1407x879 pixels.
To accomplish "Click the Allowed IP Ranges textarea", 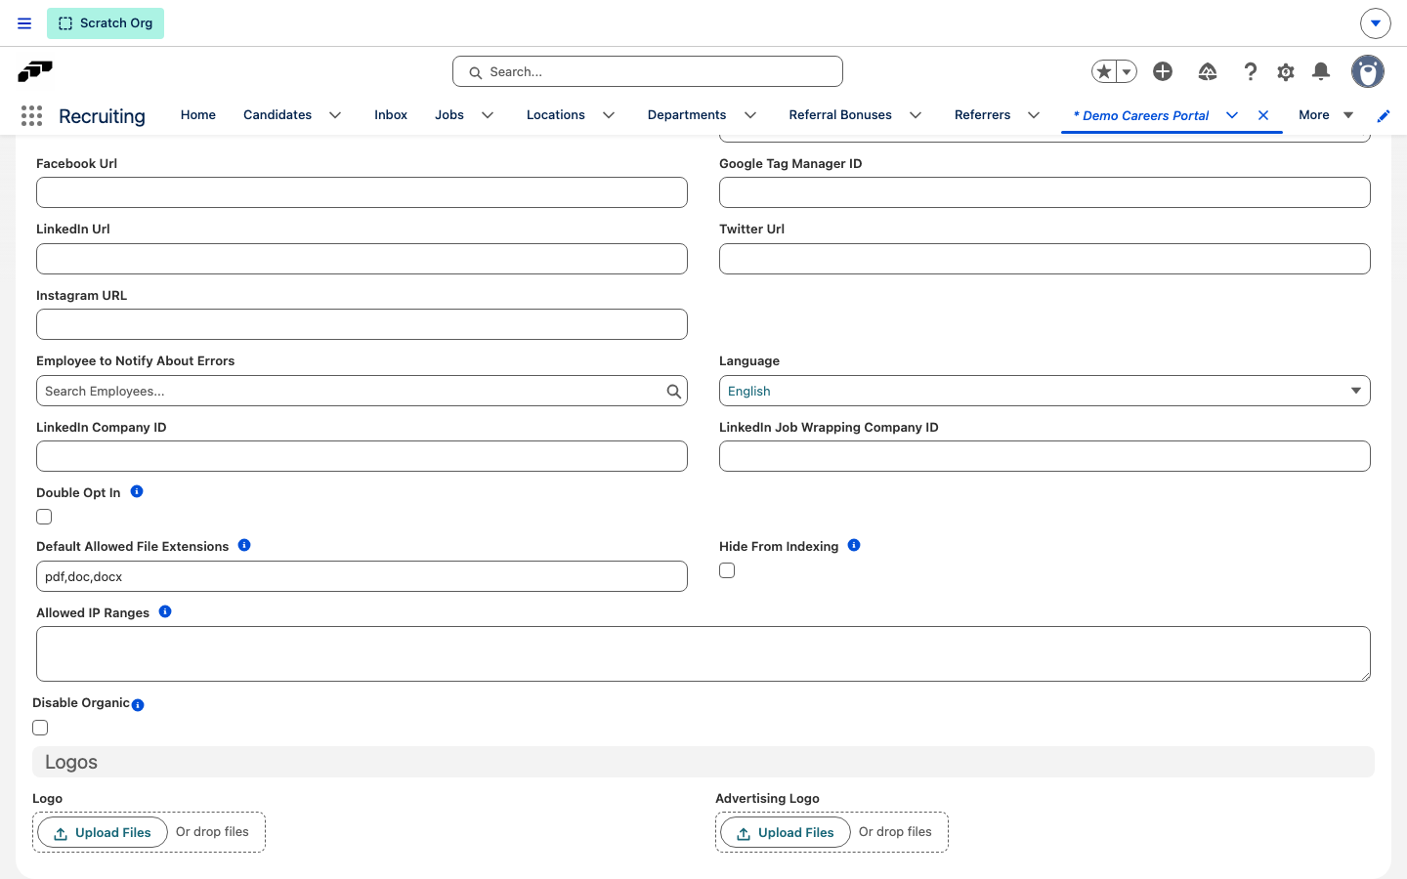I will point(703,654).
